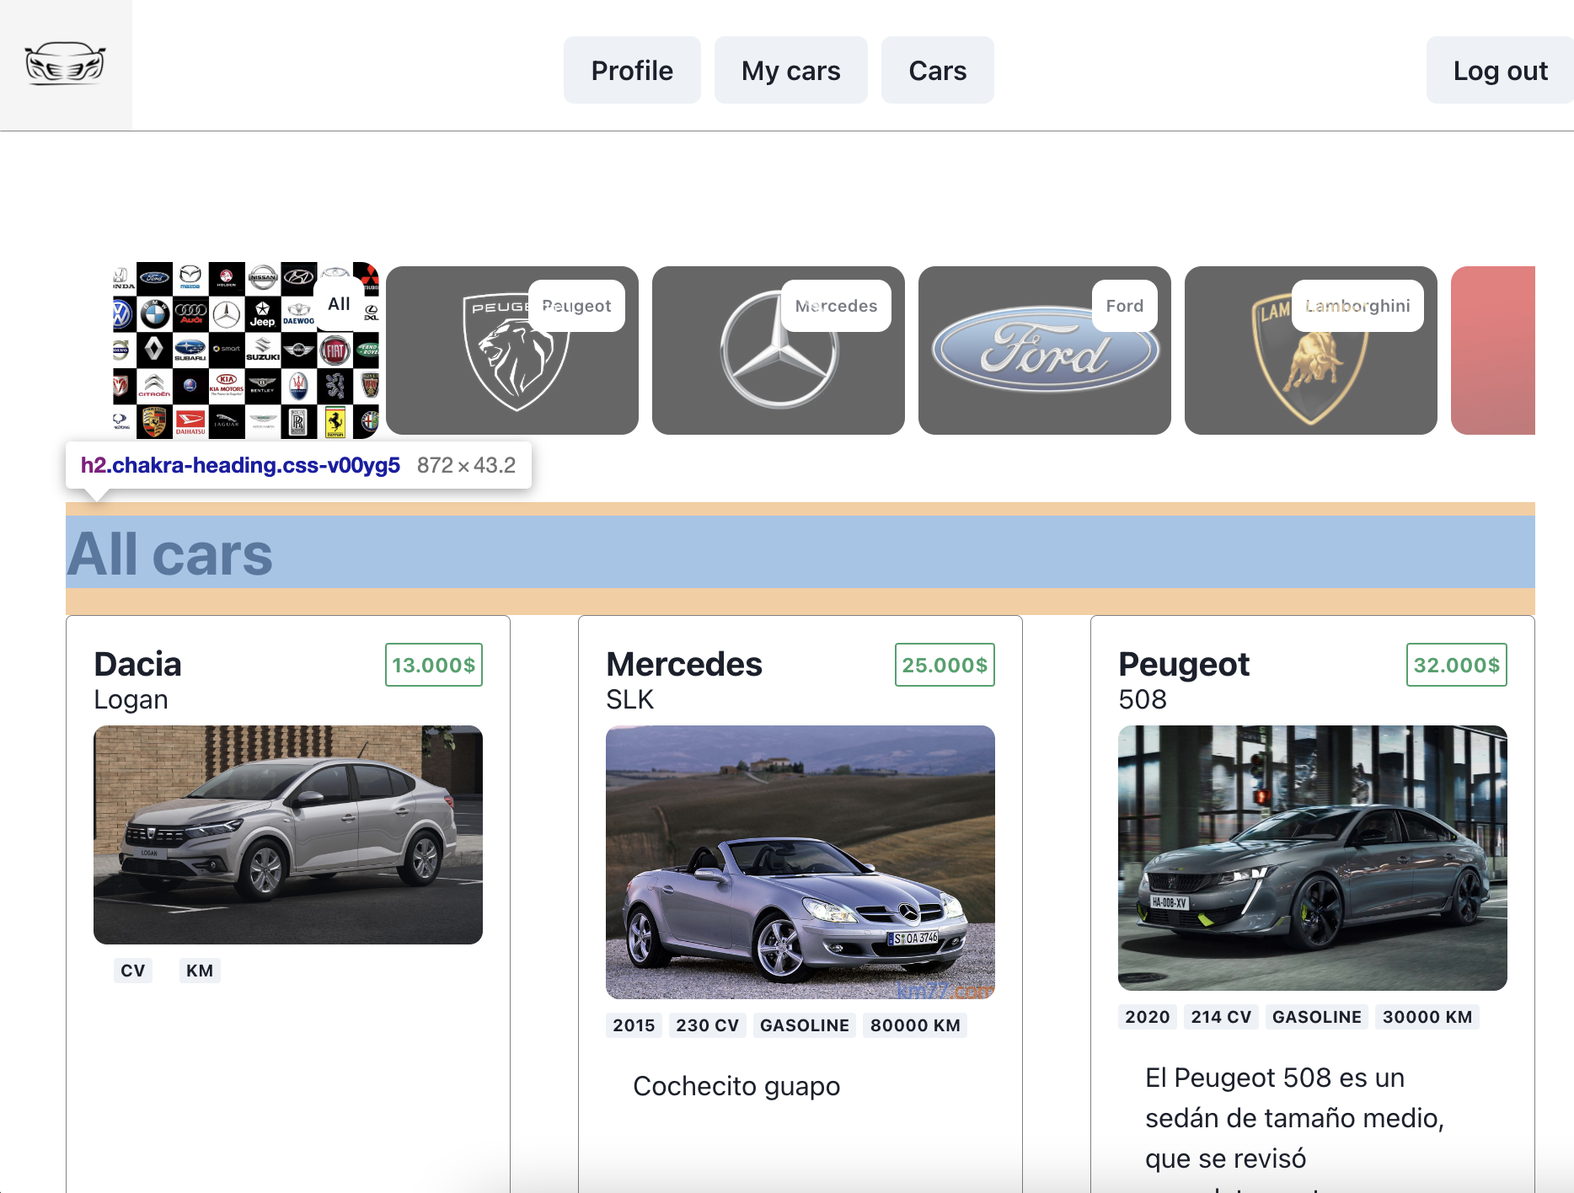Image resolution: width=1574 pixels, height=1193 pixels.
Task: Click the Cochecito guapo description
Action: (x=736, y=1086)
